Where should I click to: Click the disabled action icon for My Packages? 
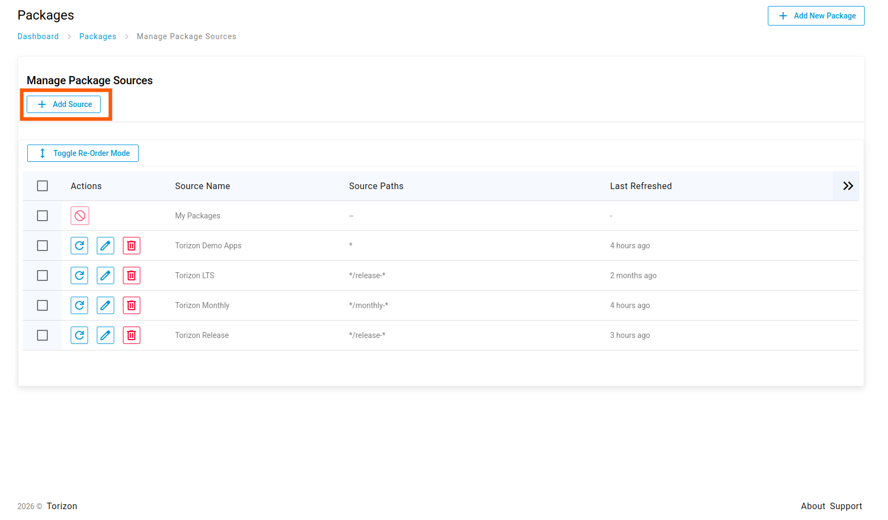click(x=80, y=216)
